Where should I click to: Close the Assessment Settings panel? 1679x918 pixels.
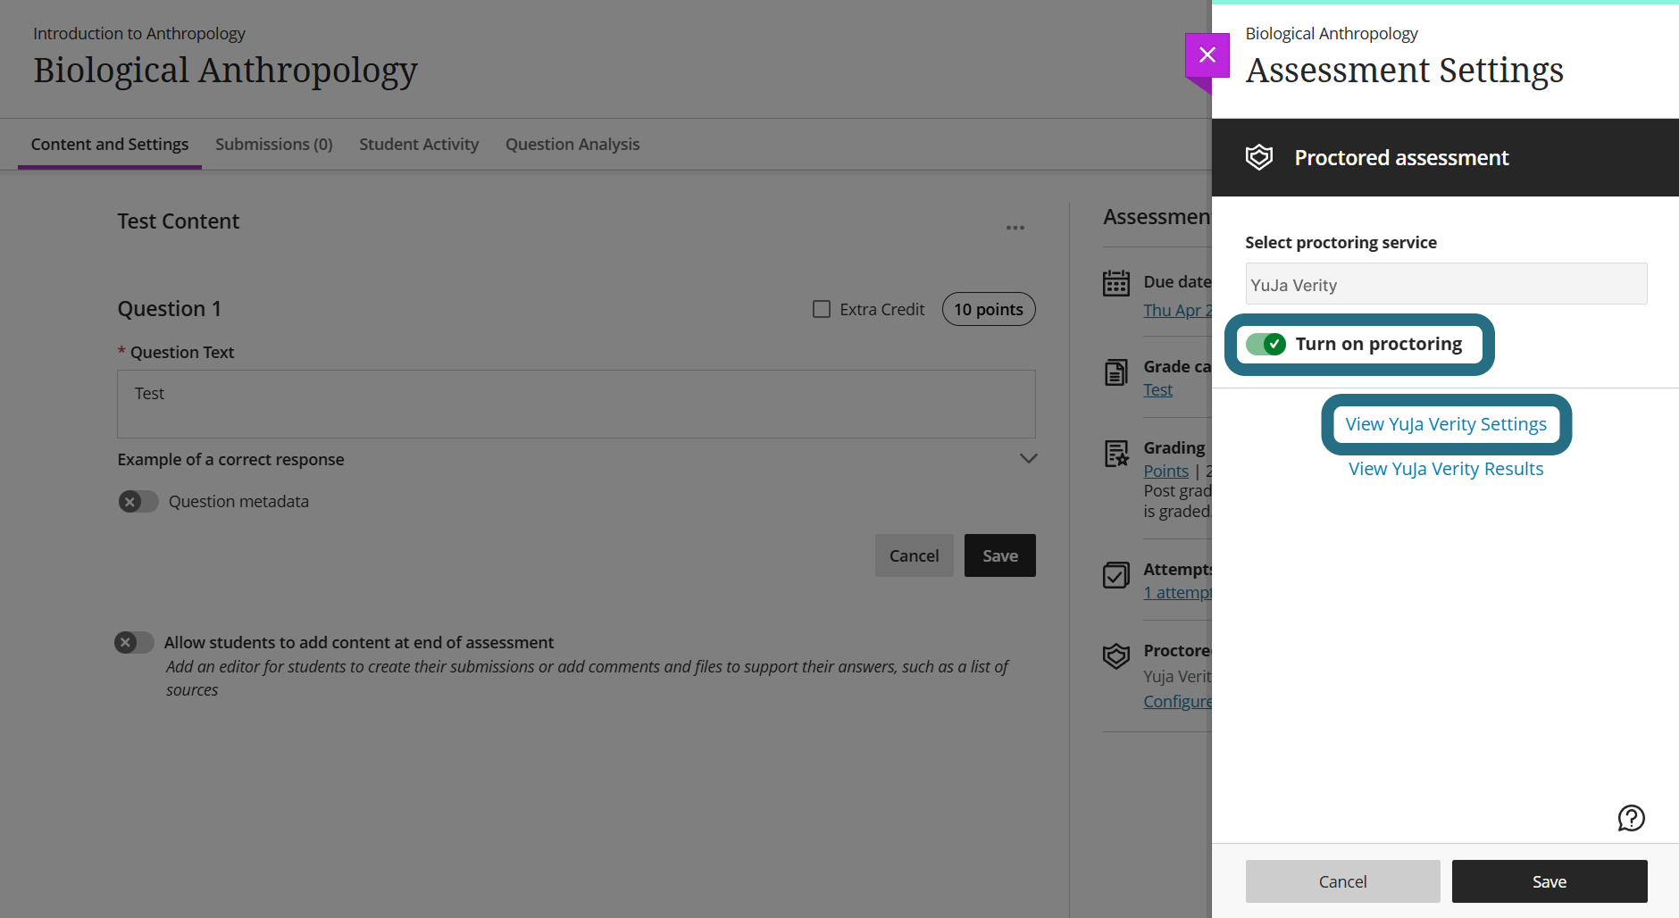1207,55
